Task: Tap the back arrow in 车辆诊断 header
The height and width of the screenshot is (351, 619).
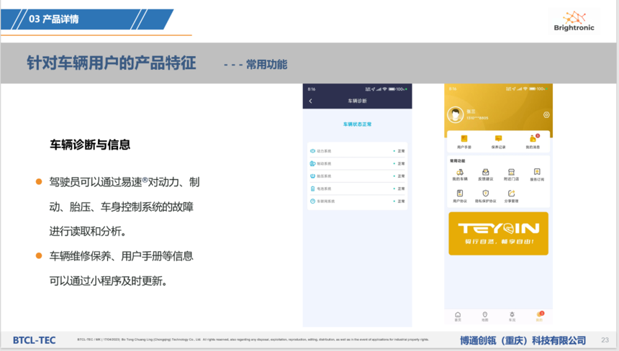Action: (311, 101)
